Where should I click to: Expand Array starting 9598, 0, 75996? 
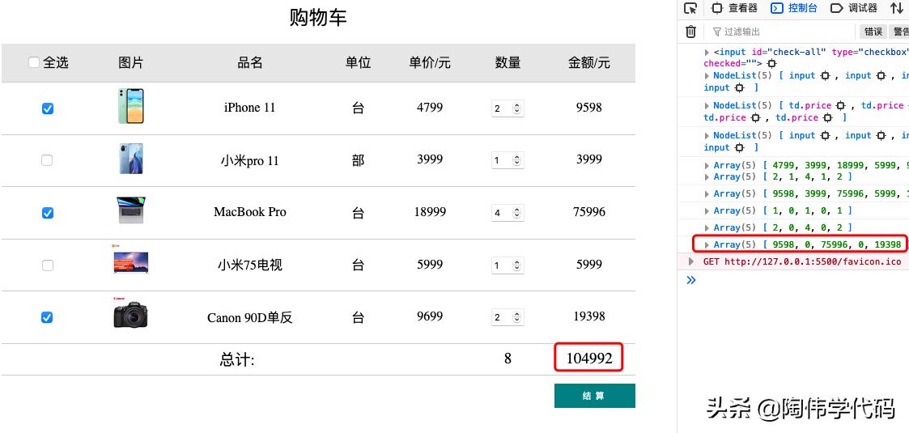click(707, 244)
